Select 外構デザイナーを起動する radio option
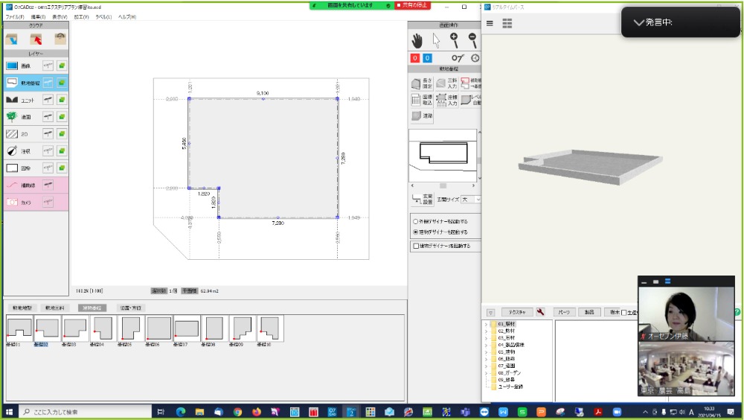 [x=415, y=221]
